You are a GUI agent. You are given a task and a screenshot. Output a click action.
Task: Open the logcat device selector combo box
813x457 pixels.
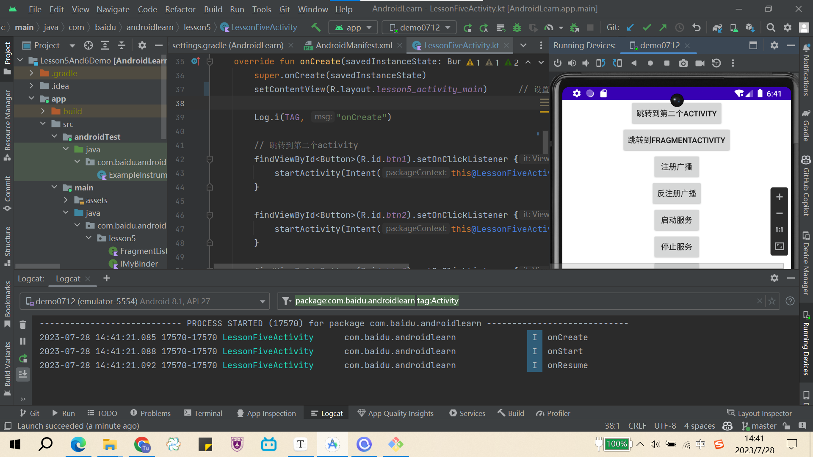pyautogui.click(x=144, y=301)
